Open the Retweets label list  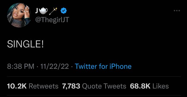pos(44,86)
